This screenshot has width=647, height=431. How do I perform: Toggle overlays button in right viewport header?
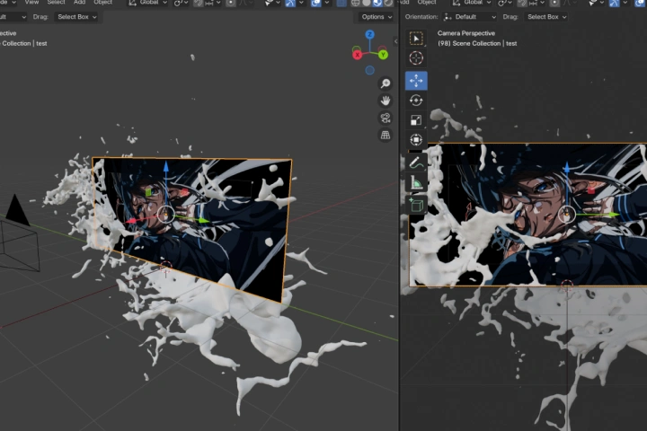pyautogui.click(x=641, y=4)
